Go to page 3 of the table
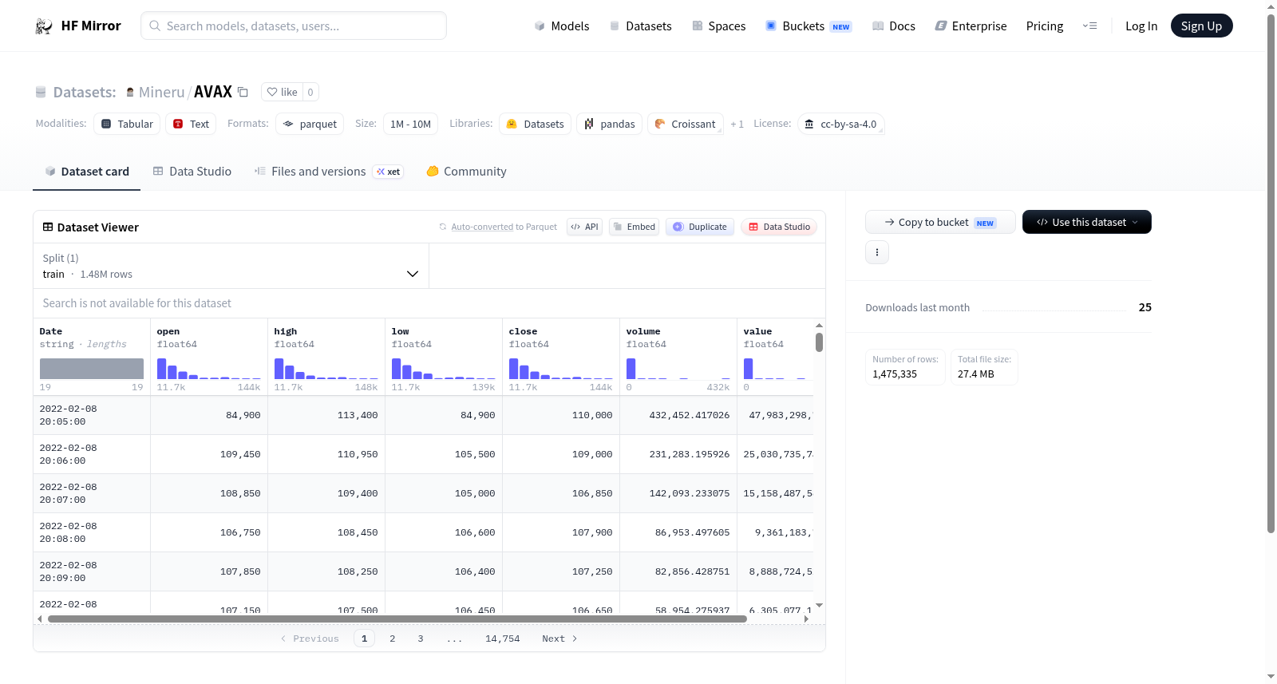The image size is (1277, 684). point(421,639)
